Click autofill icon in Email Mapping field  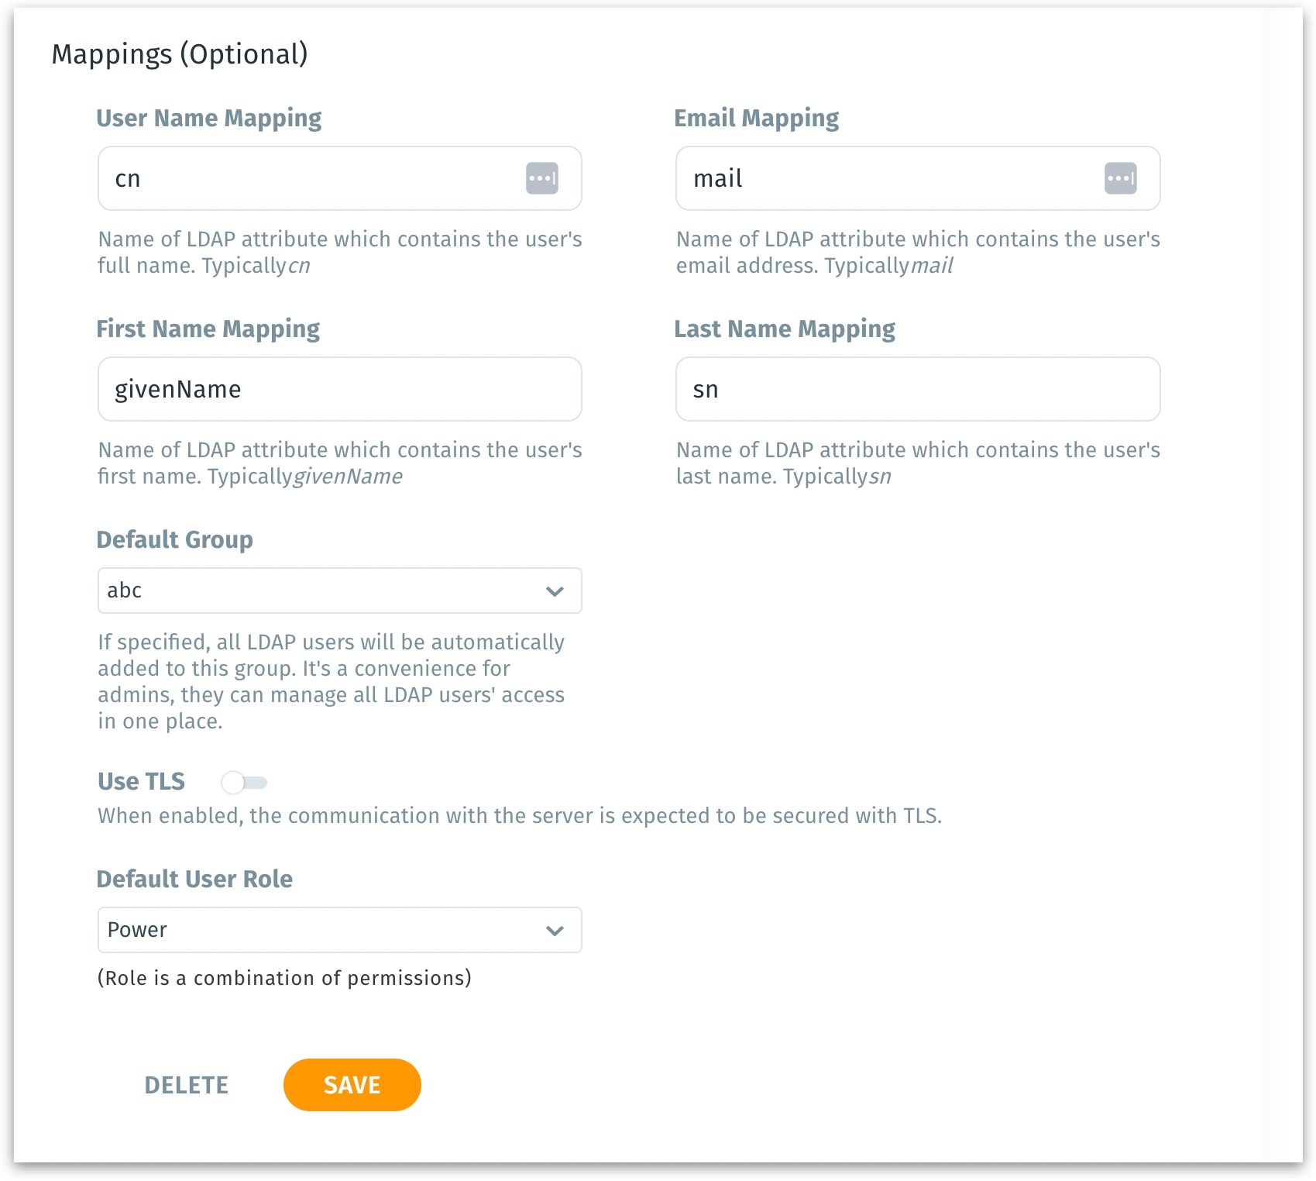[1120, 178]
